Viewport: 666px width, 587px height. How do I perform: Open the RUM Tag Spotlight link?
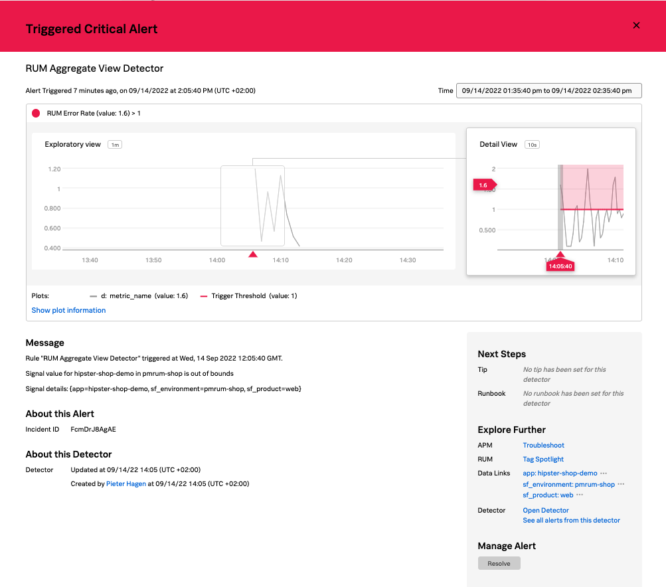(x=543, y=460)
